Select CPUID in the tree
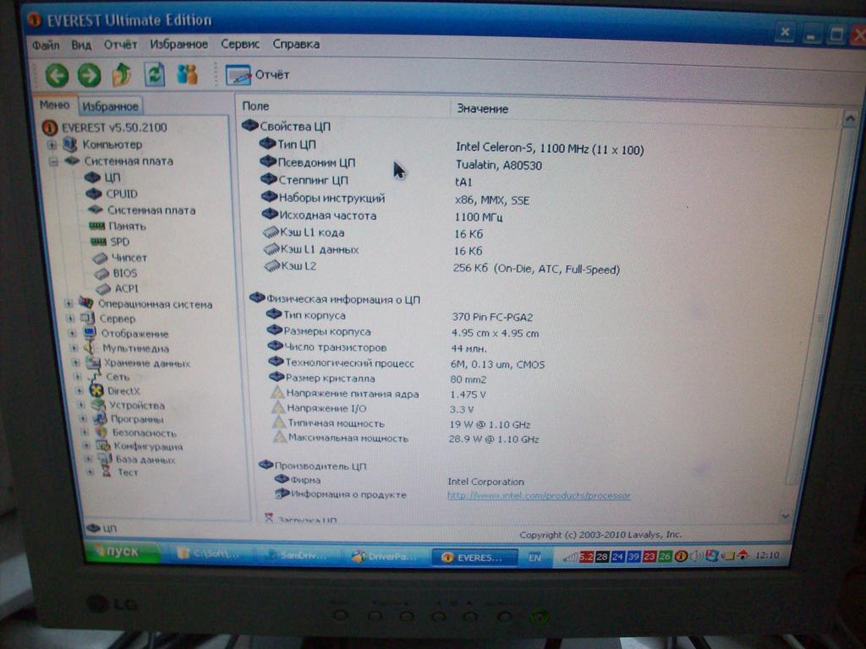The width and height of the screenshot is (866, 649). [121, 194]
